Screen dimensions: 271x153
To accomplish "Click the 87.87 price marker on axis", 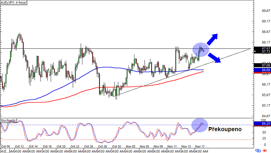I will [x=262, y=49].
